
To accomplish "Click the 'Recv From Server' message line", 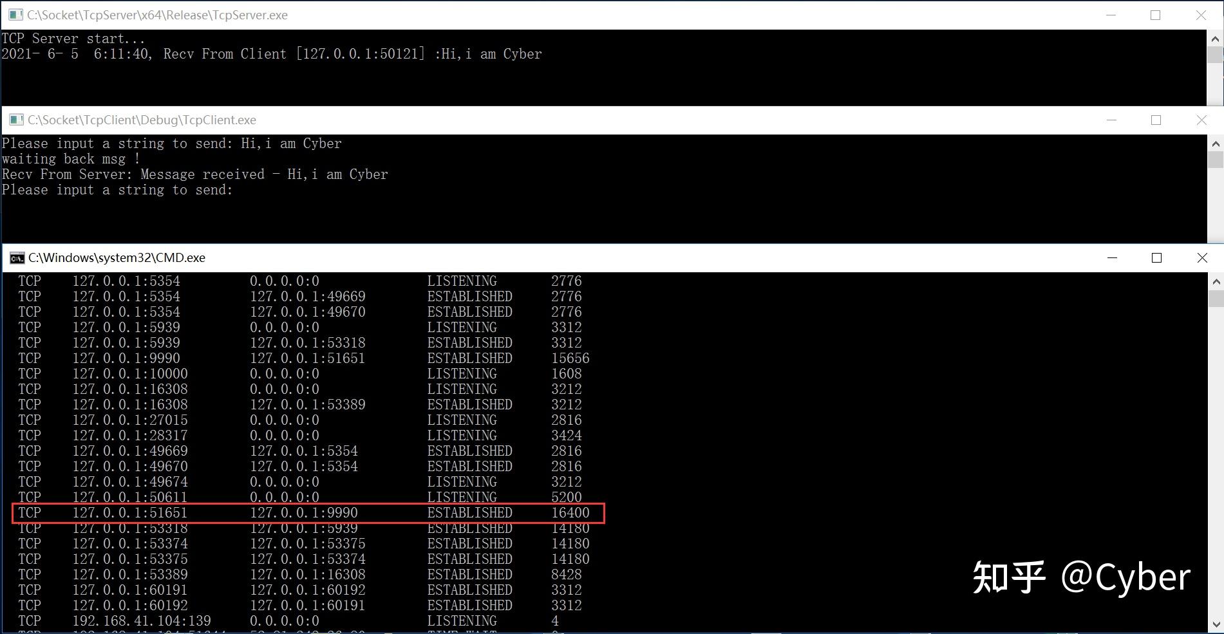I will pos(194,174).
